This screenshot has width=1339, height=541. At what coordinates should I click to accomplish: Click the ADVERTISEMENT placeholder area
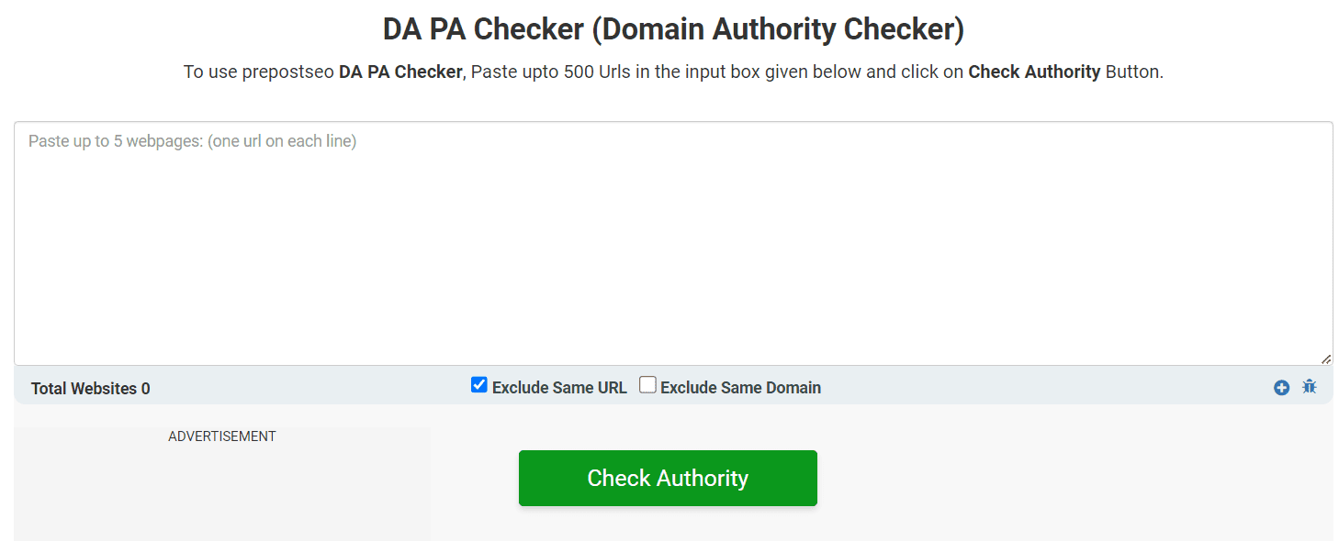(221, 436)
